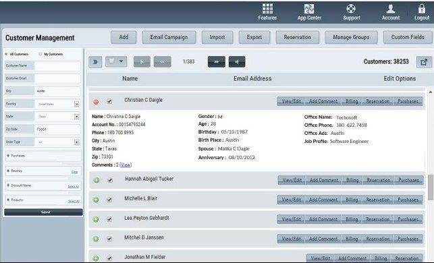
Task: Collapse sidebar with double-chevron icon
Action: [x=95, y=62]
